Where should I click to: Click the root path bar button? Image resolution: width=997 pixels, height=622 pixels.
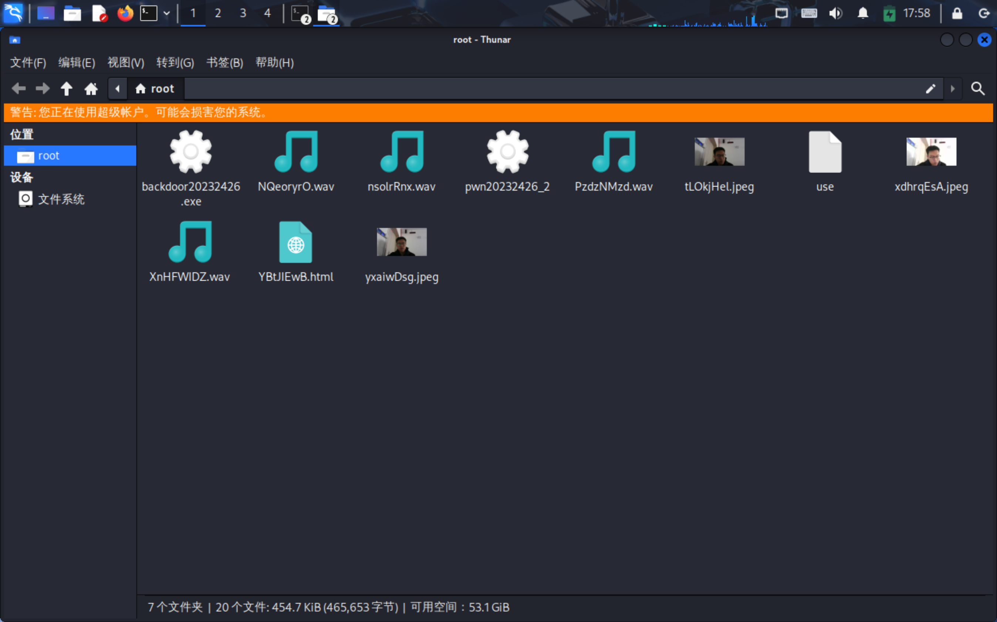point(155,88)
